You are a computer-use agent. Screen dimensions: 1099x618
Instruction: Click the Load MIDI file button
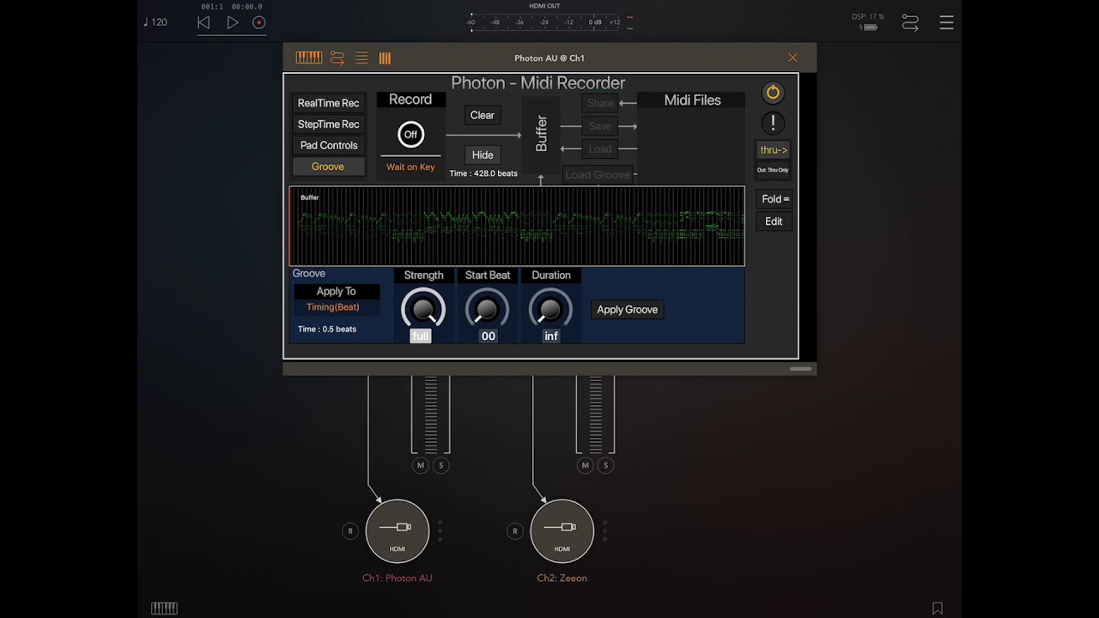tap(600, 149)
